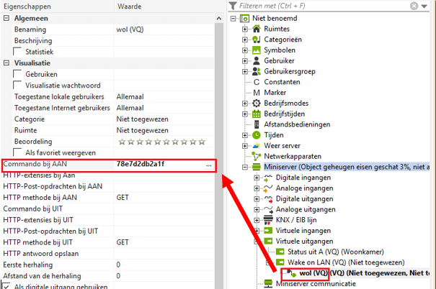Click the Bedrijfstijden calendar icon
Viewport: 436px width, 289px height.
257,114
